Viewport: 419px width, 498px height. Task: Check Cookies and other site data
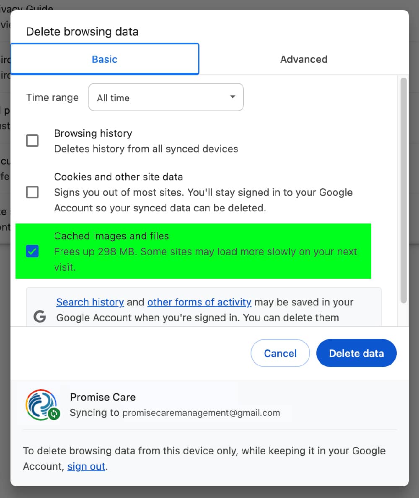tap(32, 192)
